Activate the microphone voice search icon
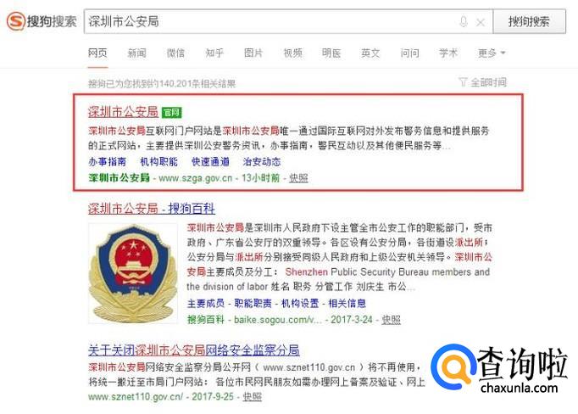578x414 pixels. (x=464, y=22)
